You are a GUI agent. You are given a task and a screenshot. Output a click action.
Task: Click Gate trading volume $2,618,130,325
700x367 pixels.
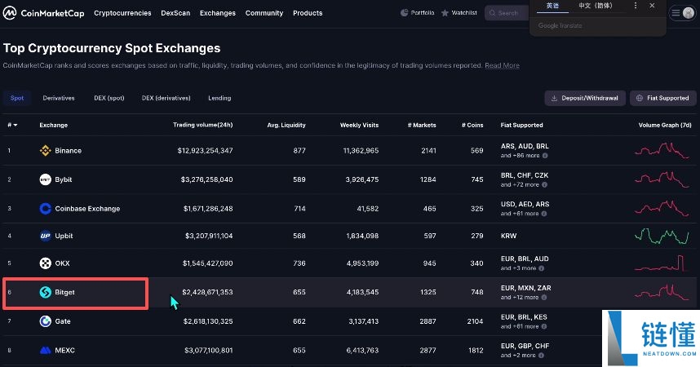(208, 321)
